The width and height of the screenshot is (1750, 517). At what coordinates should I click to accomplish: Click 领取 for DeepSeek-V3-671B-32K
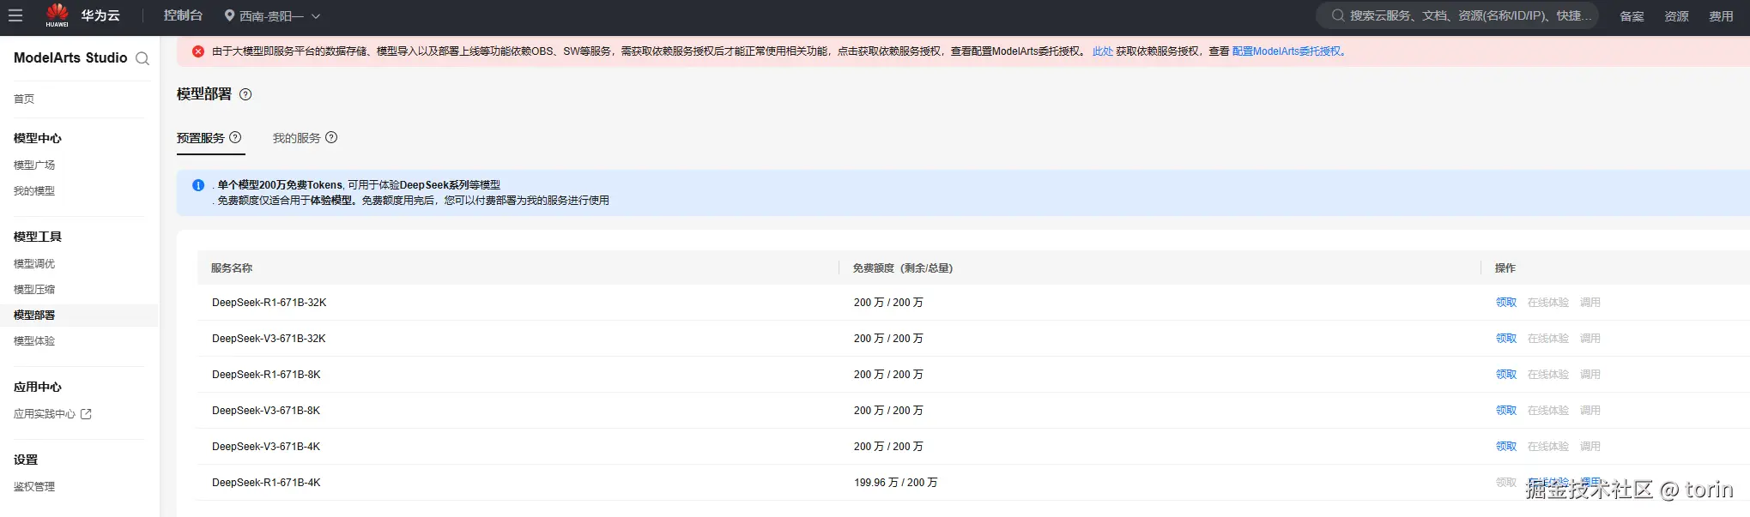point(1506,339)
